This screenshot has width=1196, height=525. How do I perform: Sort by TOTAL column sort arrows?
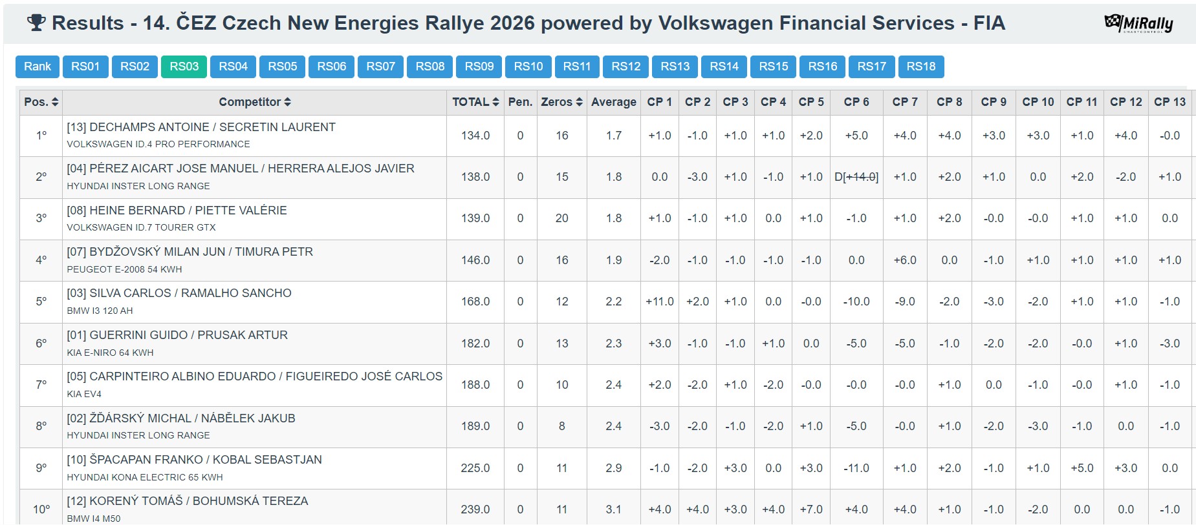[495, 102]
